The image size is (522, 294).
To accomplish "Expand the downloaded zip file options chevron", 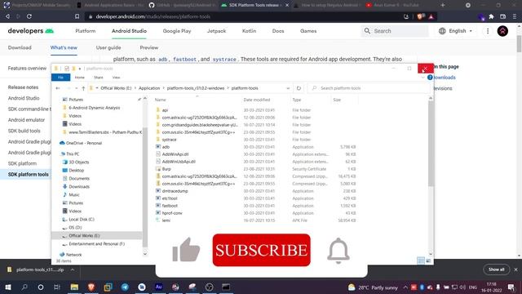I will [x=73, y=269].
